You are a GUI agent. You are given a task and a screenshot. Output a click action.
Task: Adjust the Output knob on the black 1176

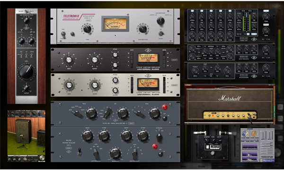tap(95, 59)
